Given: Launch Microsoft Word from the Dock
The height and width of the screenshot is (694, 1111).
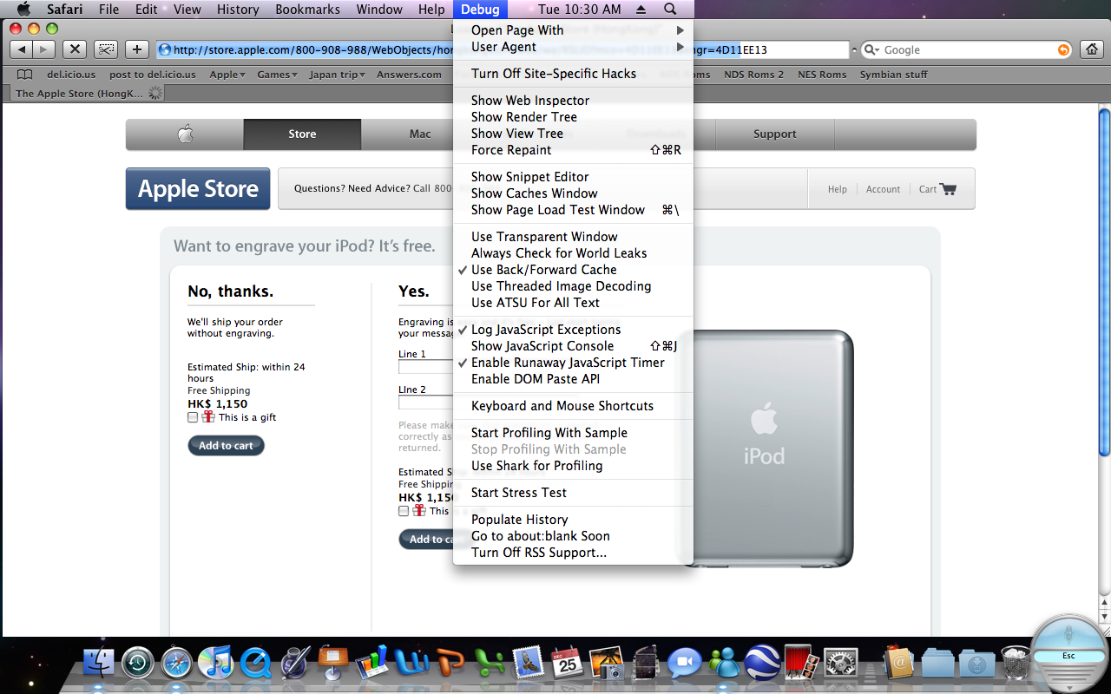Looking at the screenshot, I should click(x=411, y=664).
